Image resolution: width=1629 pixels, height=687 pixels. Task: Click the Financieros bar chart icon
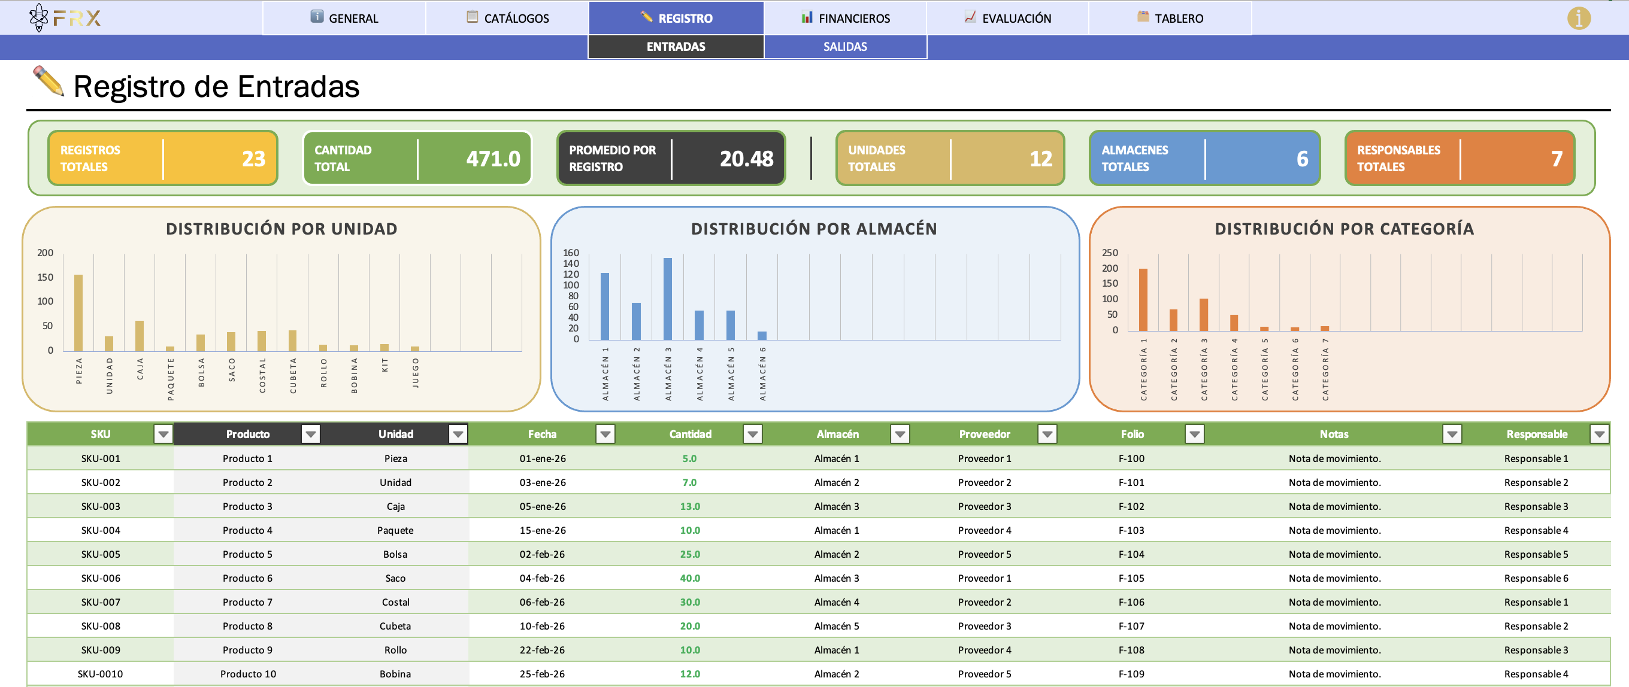click(x=807, y=17)
